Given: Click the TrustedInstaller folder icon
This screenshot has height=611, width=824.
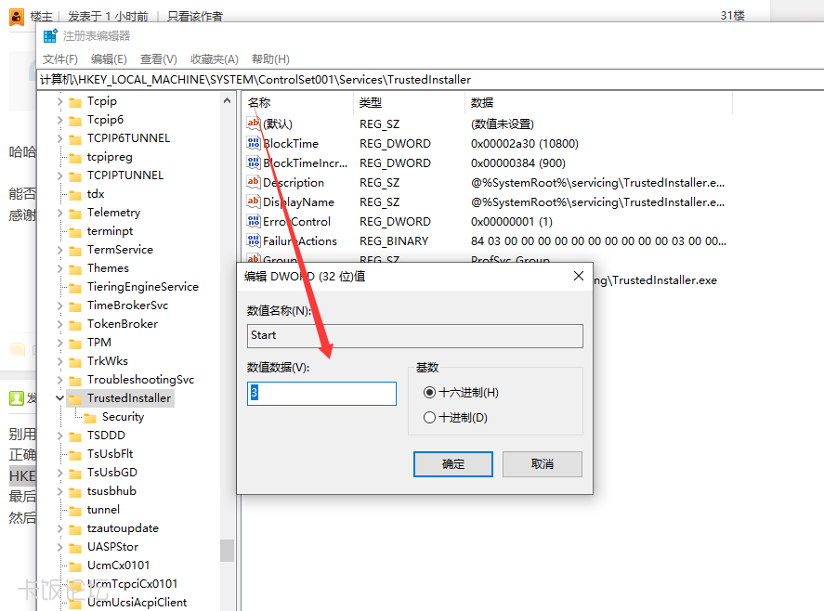Looking at the screenshot, I should (75, 398).
